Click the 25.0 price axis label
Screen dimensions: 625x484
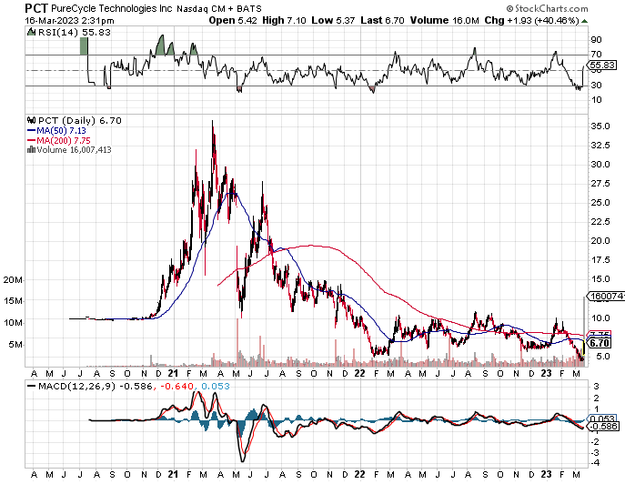600,203
